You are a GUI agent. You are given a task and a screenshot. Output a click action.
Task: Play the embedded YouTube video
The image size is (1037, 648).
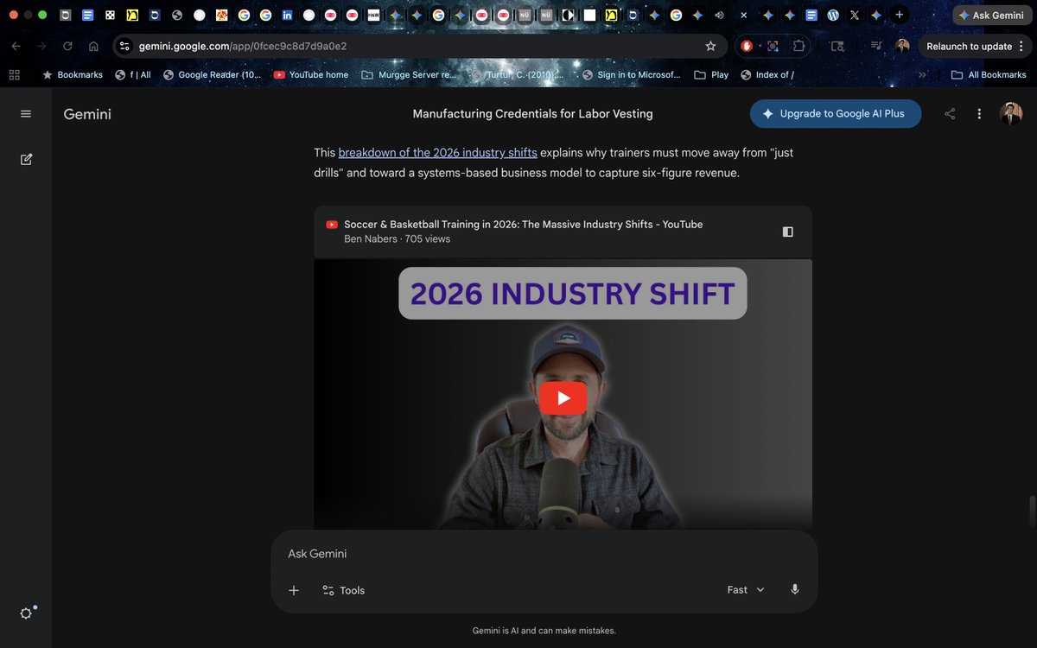[x=563, y=398]
